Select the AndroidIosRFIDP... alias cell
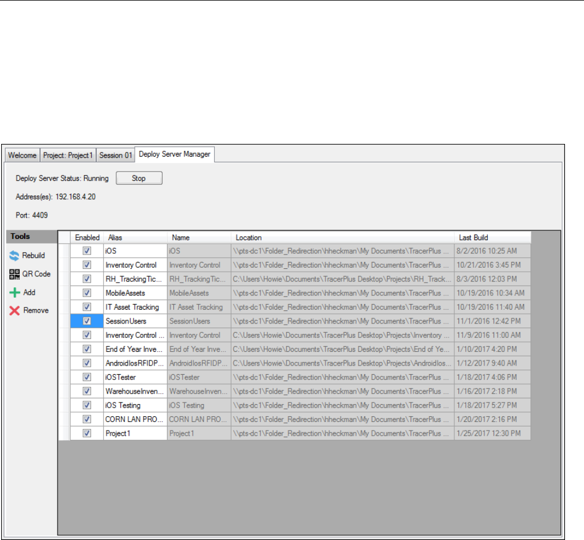This screenshot has width=584, height=540. 135,363
